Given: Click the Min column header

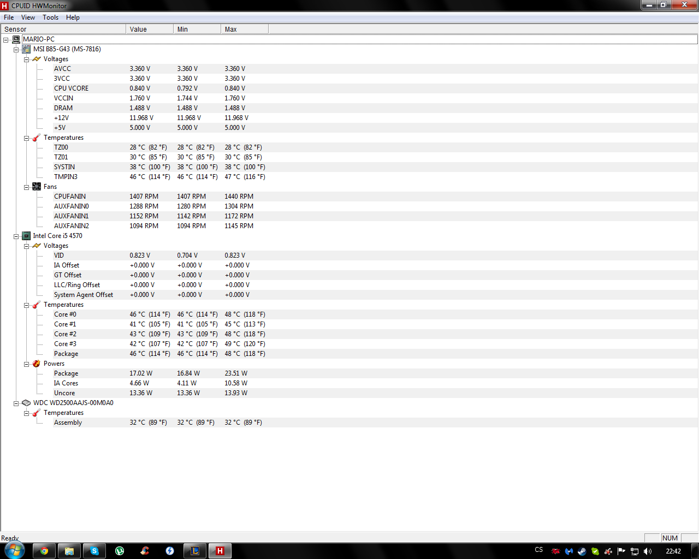Looking at the screenshot, I should 197,29.
